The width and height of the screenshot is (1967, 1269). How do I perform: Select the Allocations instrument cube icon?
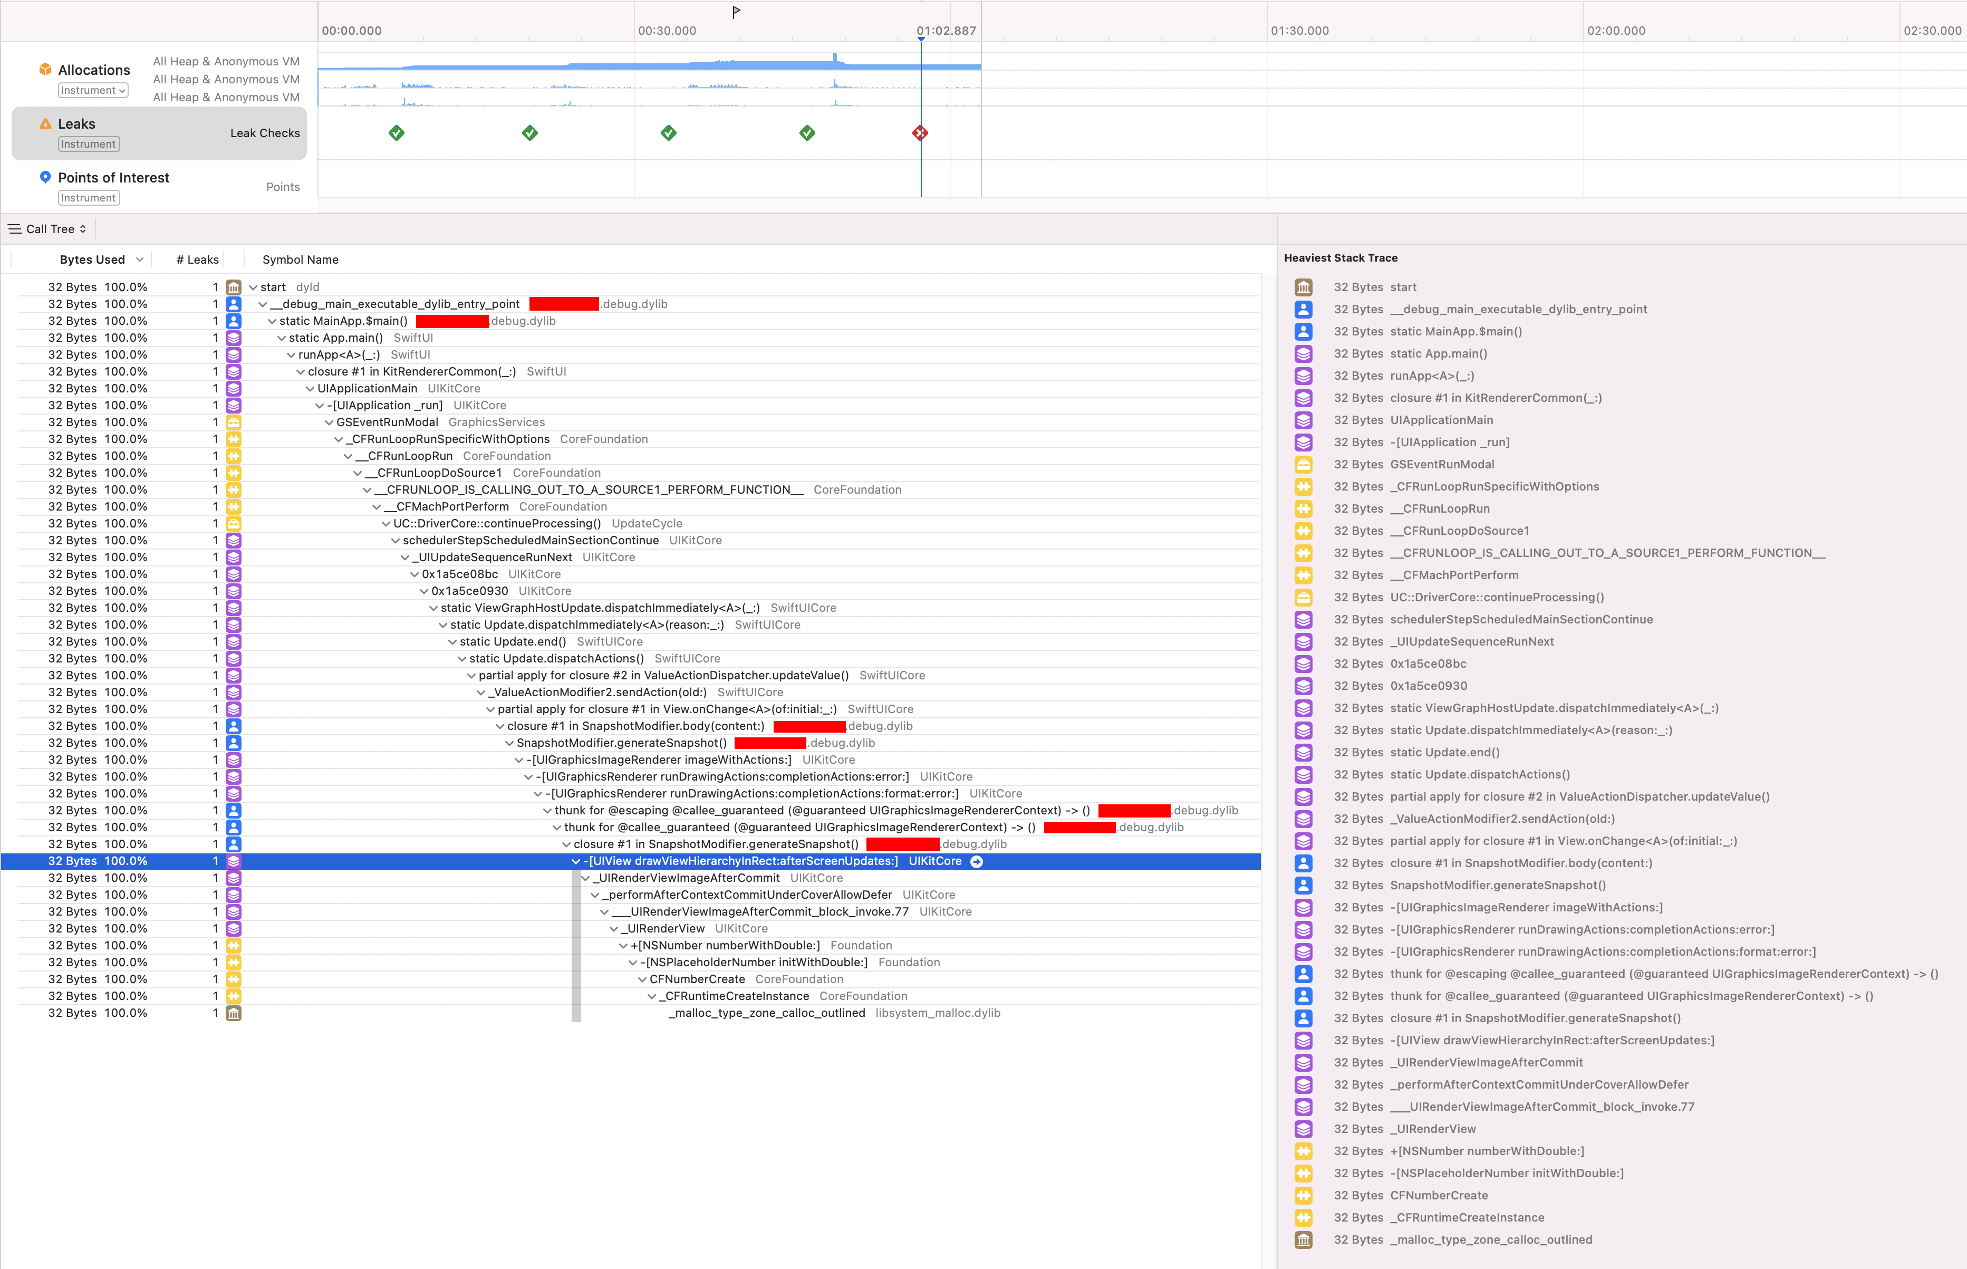(45, 69)
